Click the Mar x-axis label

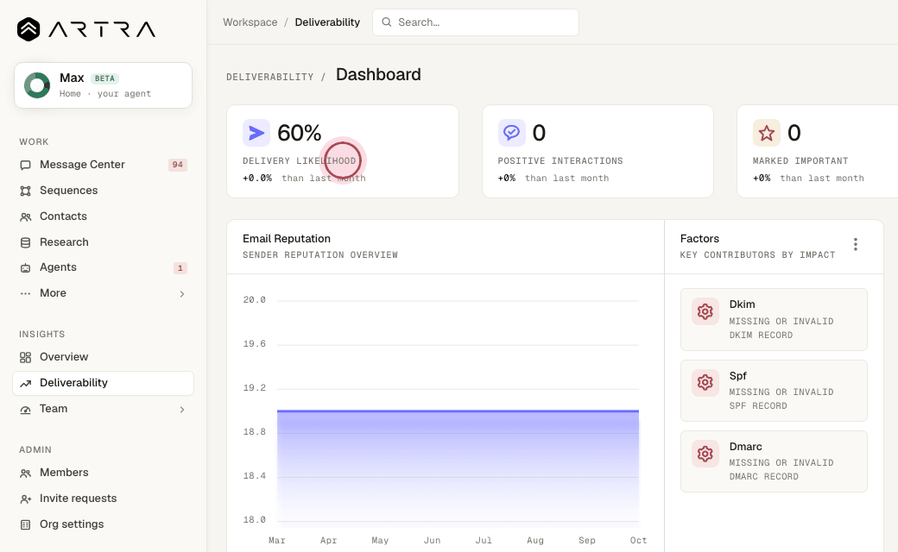click(x=276, y=540)
